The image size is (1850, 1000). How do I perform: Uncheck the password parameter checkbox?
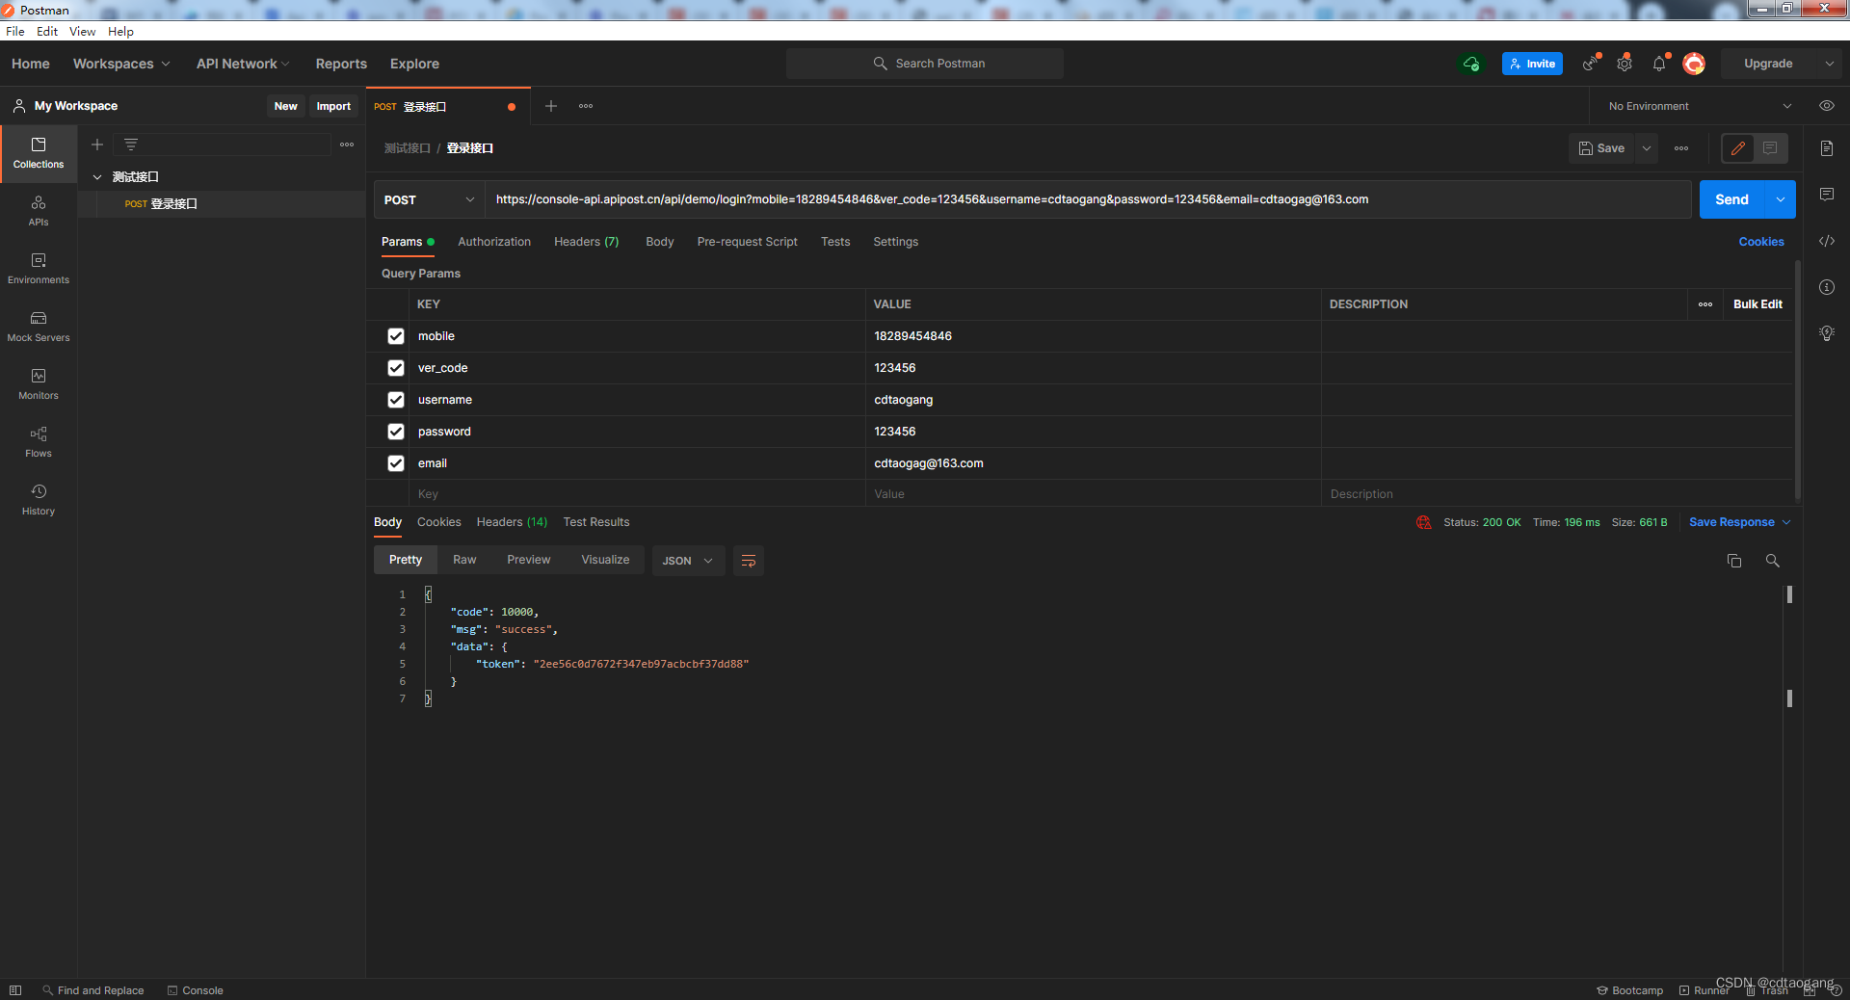(x=396, y=432)
